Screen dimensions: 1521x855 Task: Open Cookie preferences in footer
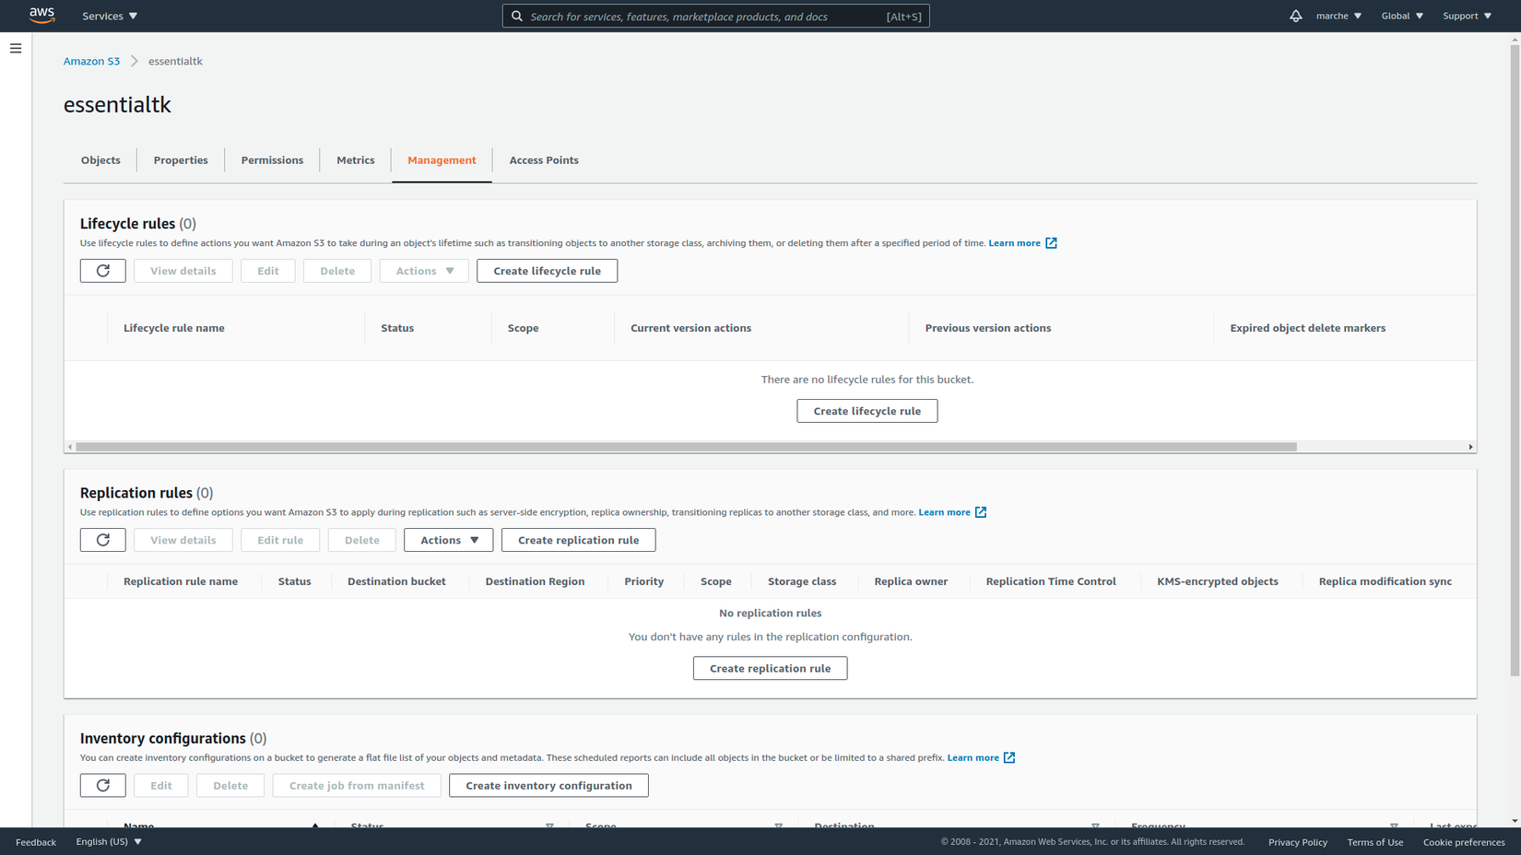tap(1464, 842)
